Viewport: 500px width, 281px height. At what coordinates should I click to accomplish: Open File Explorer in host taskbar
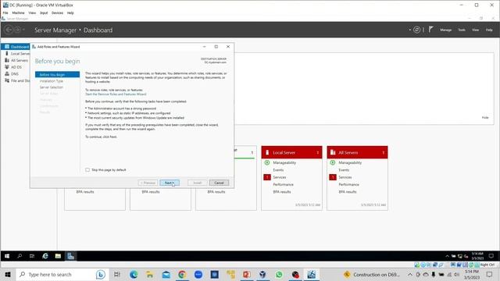149,274
